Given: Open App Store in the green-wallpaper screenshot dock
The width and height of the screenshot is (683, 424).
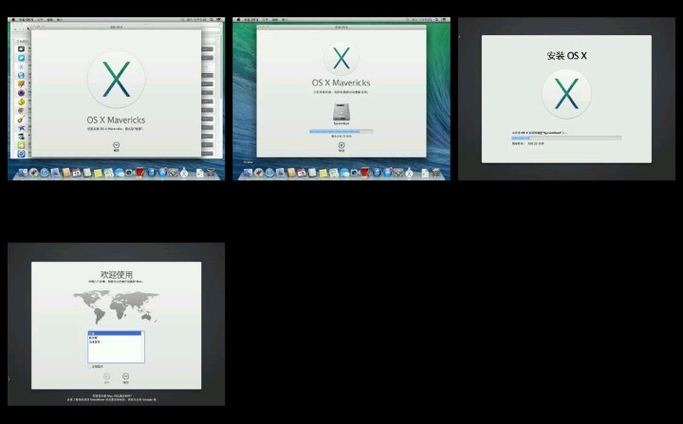Looking at the screenshot, I should 388,172.
